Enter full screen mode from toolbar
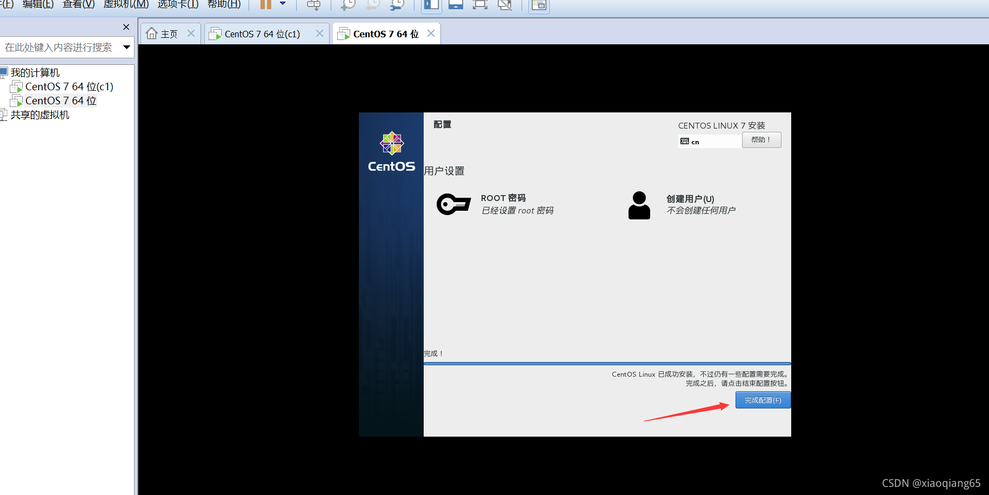This screenshot has width=989, height=495. (x=480, y=5)
